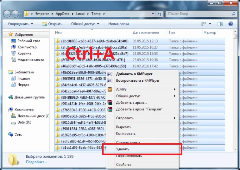Click the folder icon of {1bc9b883-cb8c... row
The image size is (240, 170).
click(57, 41)
